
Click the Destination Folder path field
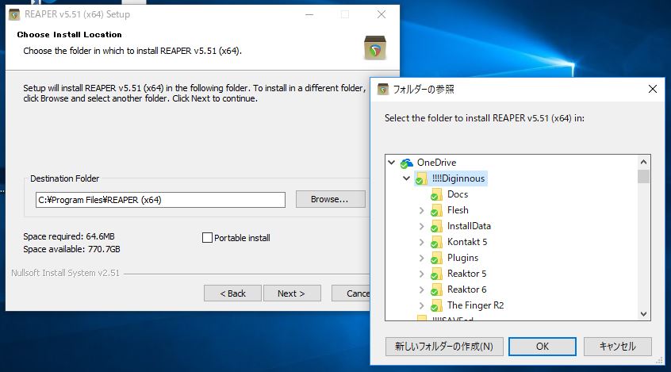point(160,200)
